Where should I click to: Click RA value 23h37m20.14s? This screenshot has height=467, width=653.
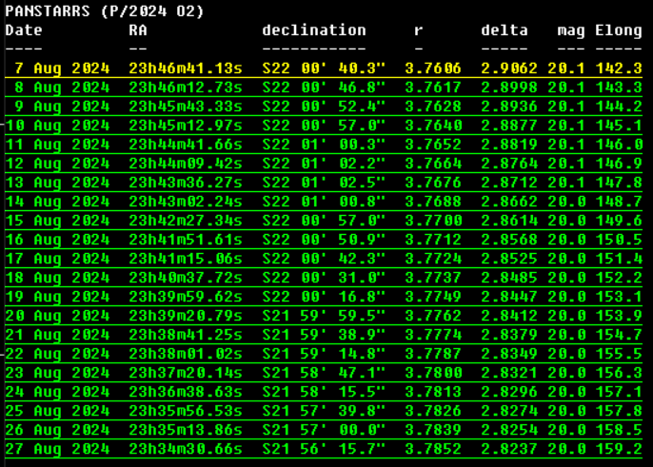click(x=186, y=373)
